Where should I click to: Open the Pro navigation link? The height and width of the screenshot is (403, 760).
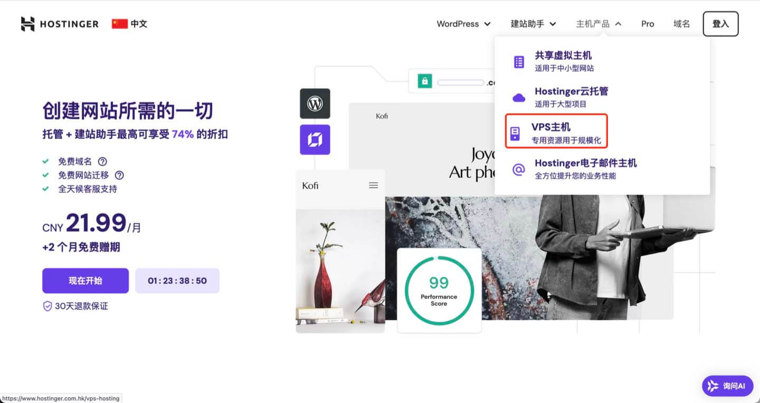point(648,24)
